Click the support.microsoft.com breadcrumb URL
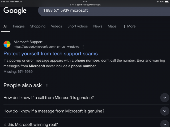Screen dimensions: 170x127 46,47
